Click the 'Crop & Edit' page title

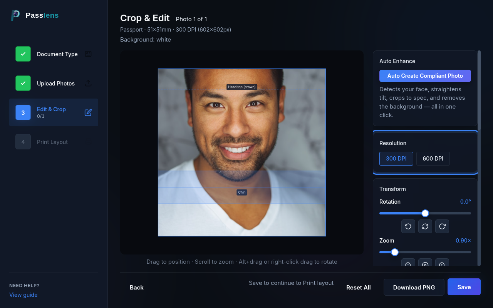tap(145, 18)
